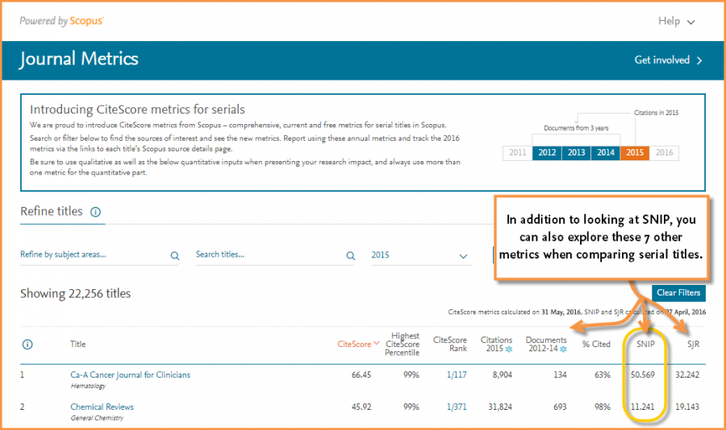Click the info icon in the table header
The width and height of the screenshot is (726, 430).
(27, 345)
